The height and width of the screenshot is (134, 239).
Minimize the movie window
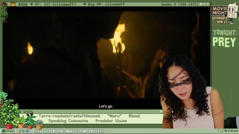(201, 4)
